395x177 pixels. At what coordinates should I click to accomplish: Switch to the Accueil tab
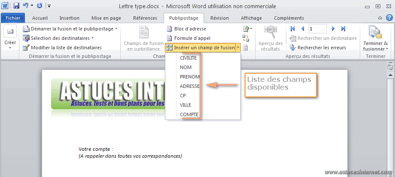(x=40, y=18)
